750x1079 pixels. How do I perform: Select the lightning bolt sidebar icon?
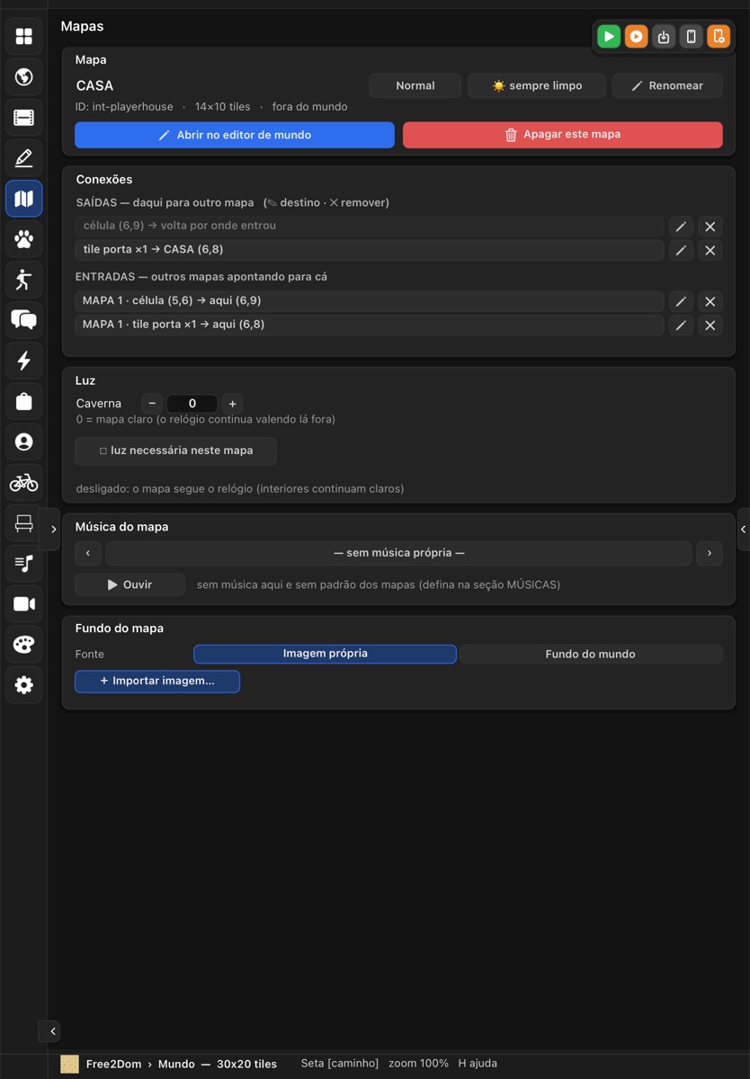24,361
